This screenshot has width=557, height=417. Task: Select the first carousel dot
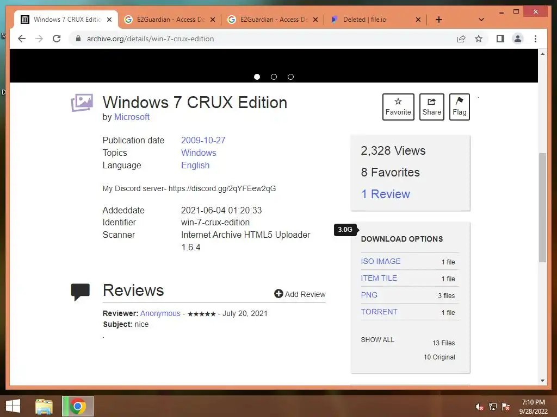click(257, 77)
